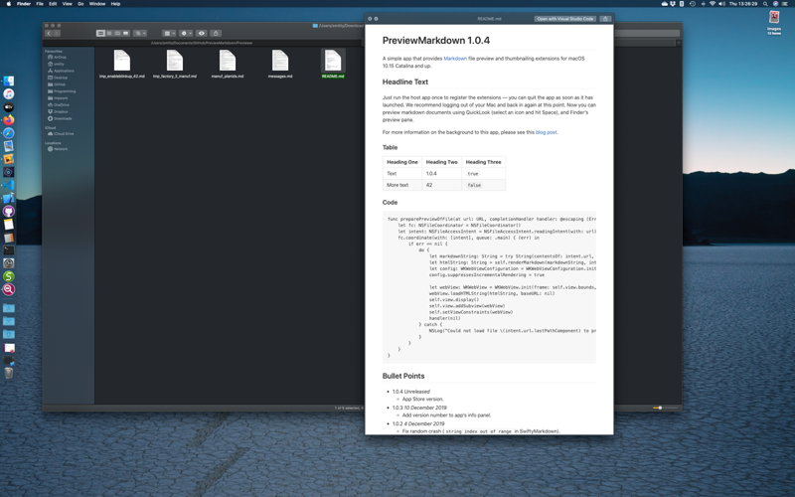The height and width of the screenshot is (497, 795).
Task: Open the group-by arrangement dropdown
Action: pyautogui.click(x=169, y=33)
